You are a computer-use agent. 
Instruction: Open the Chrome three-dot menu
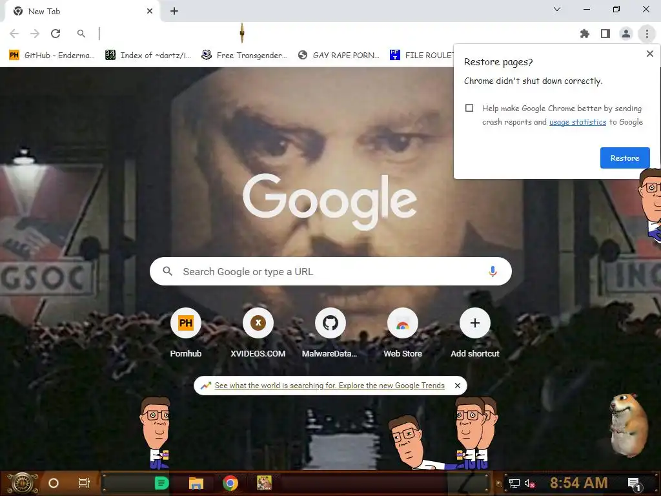tap(647, 34)
